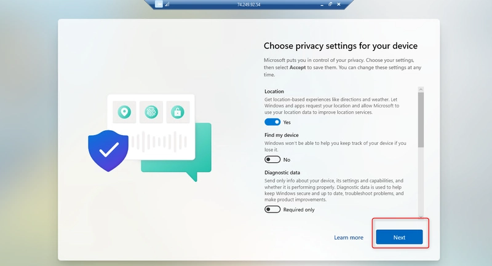This screenshot has width=492, height=266.
Task: Restore down the remote desktop window
Action: point(330,4)
